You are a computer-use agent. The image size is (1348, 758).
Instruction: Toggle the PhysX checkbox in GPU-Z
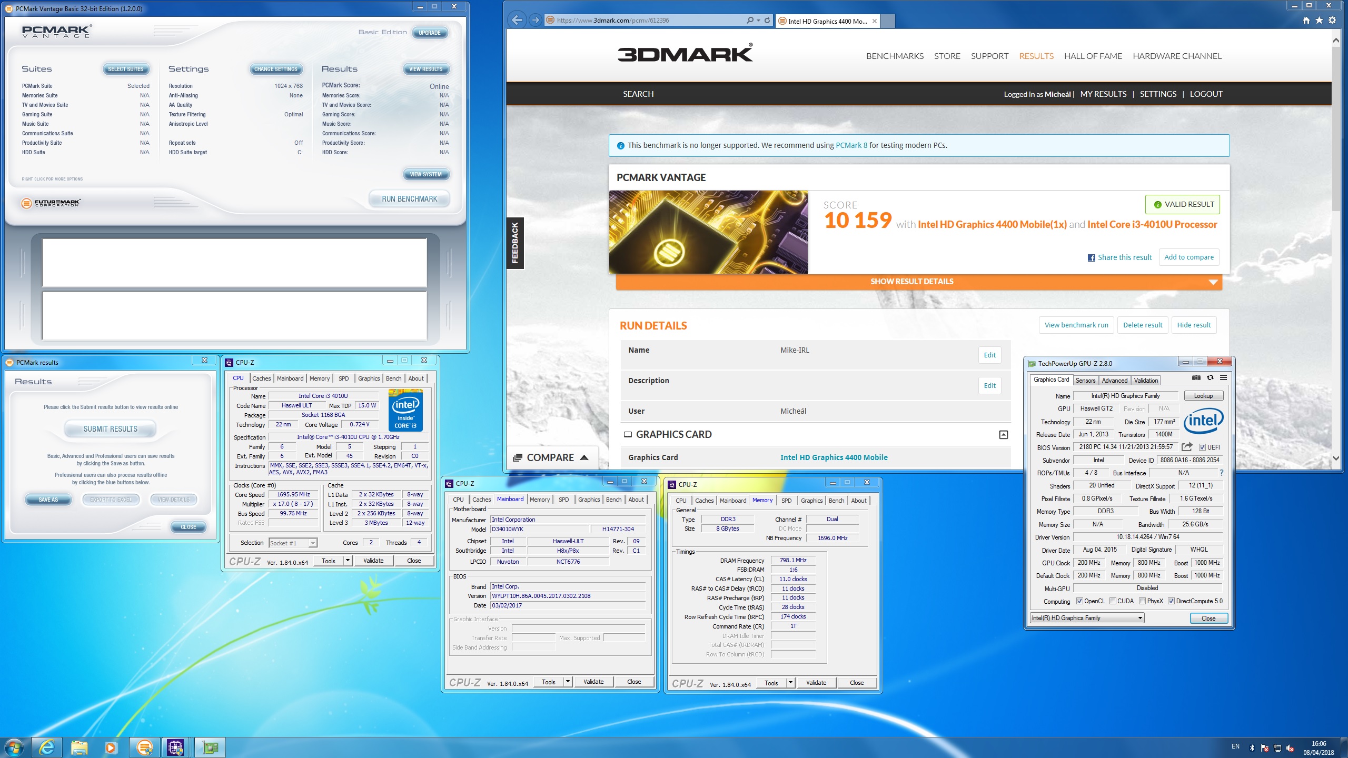pyautogui.click(x=1142, y=601)
